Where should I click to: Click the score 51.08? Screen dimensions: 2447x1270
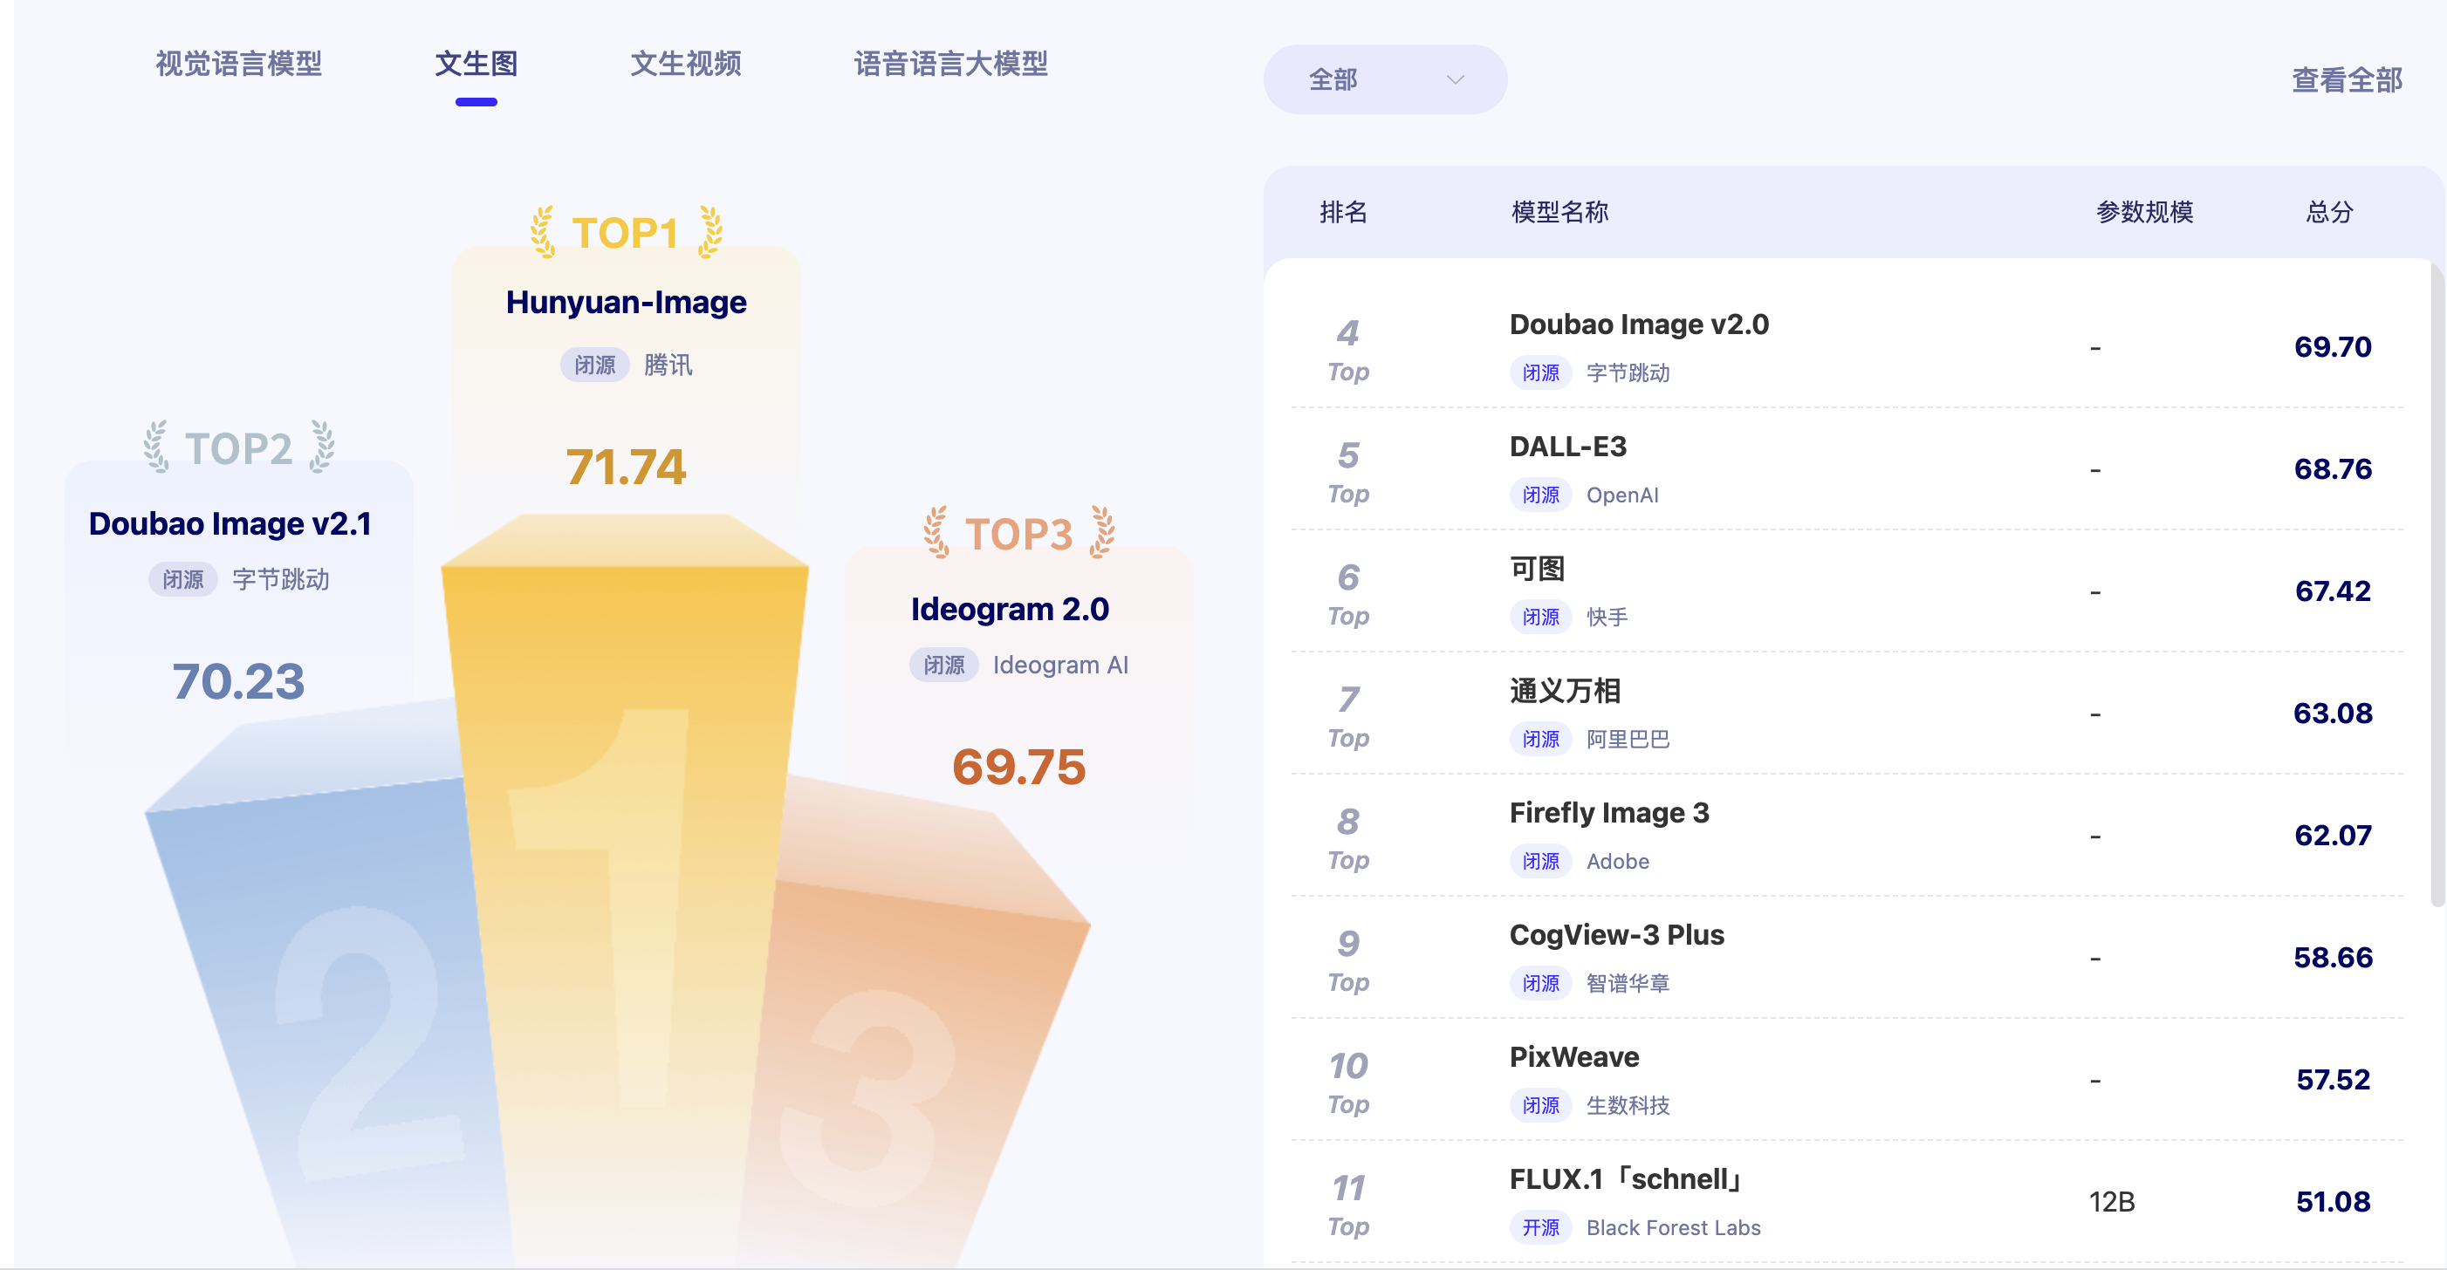(x=2332, y=1202)
